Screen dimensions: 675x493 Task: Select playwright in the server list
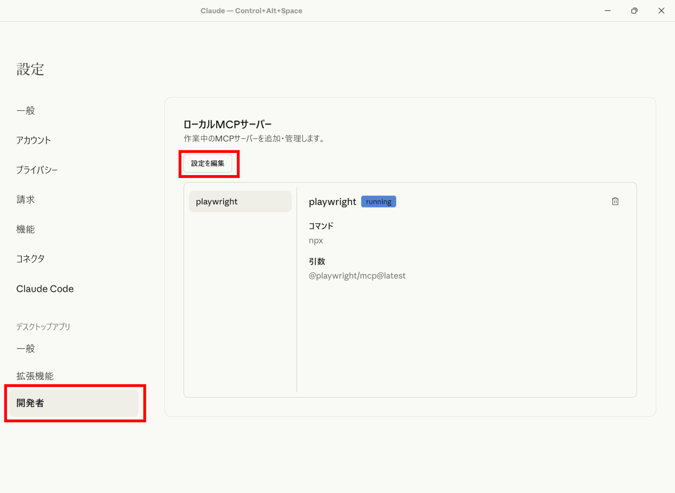[240, 202]
